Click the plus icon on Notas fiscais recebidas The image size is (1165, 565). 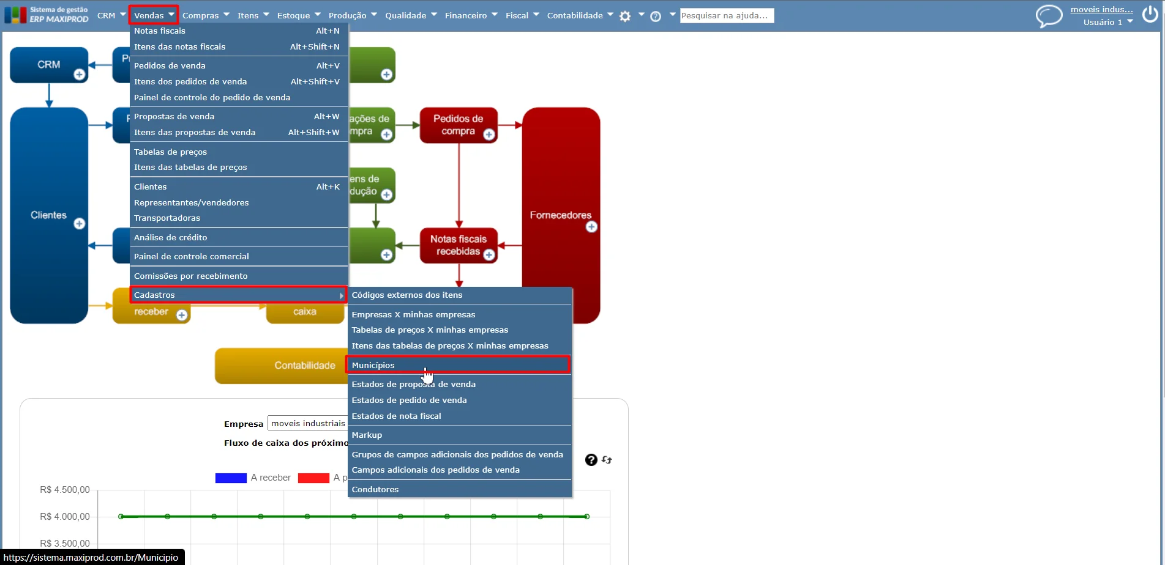point(489,255)
